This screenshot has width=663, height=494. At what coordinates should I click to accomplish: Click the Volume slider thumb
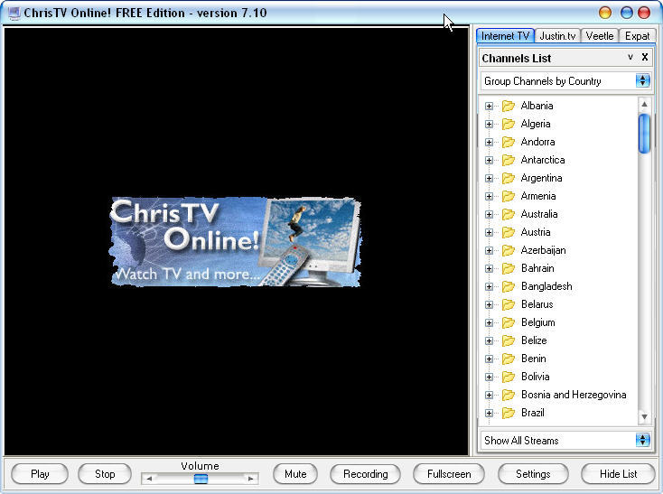click(201, 479)
